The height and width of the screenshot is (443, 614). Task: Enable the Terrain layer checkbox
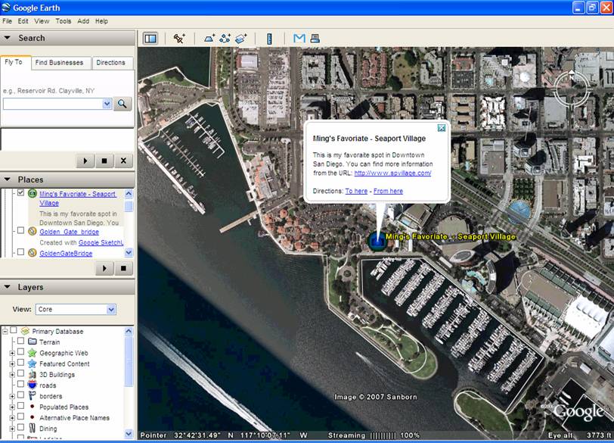pyautogui.click(x=20, y=341)
